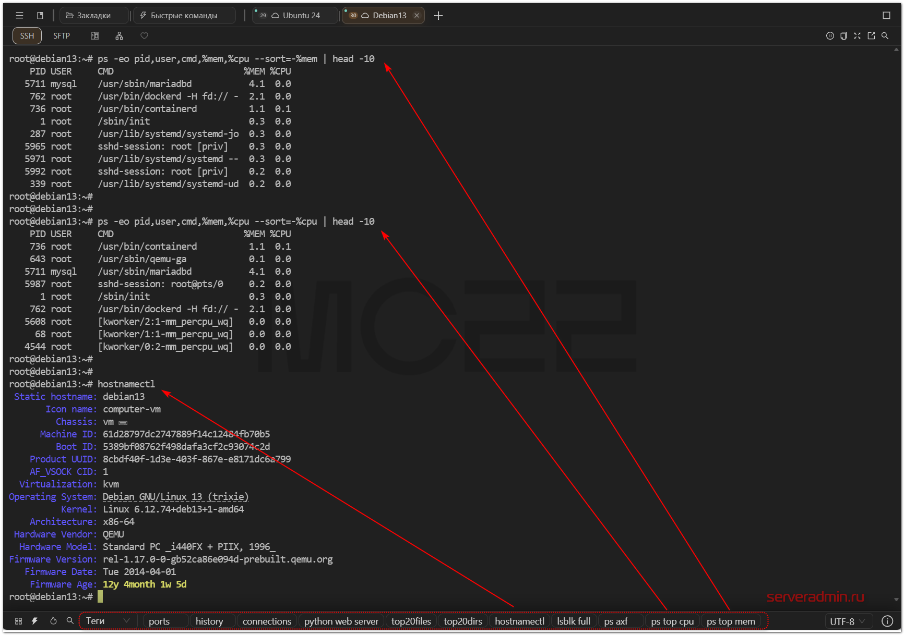Click the flame icon in bottom bar
The height and width of the screenshot is (635, 904).
pyautogui.click(x=53, y=621)
